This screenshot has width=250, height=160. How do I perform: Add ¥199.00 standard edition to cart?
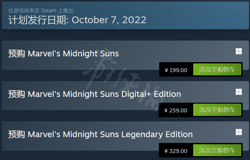coord(217,70)
